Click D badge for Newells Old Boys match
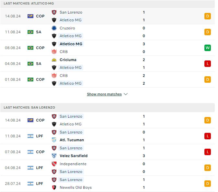The width and height of the screenshot is (218, 192). pos(208,184)
